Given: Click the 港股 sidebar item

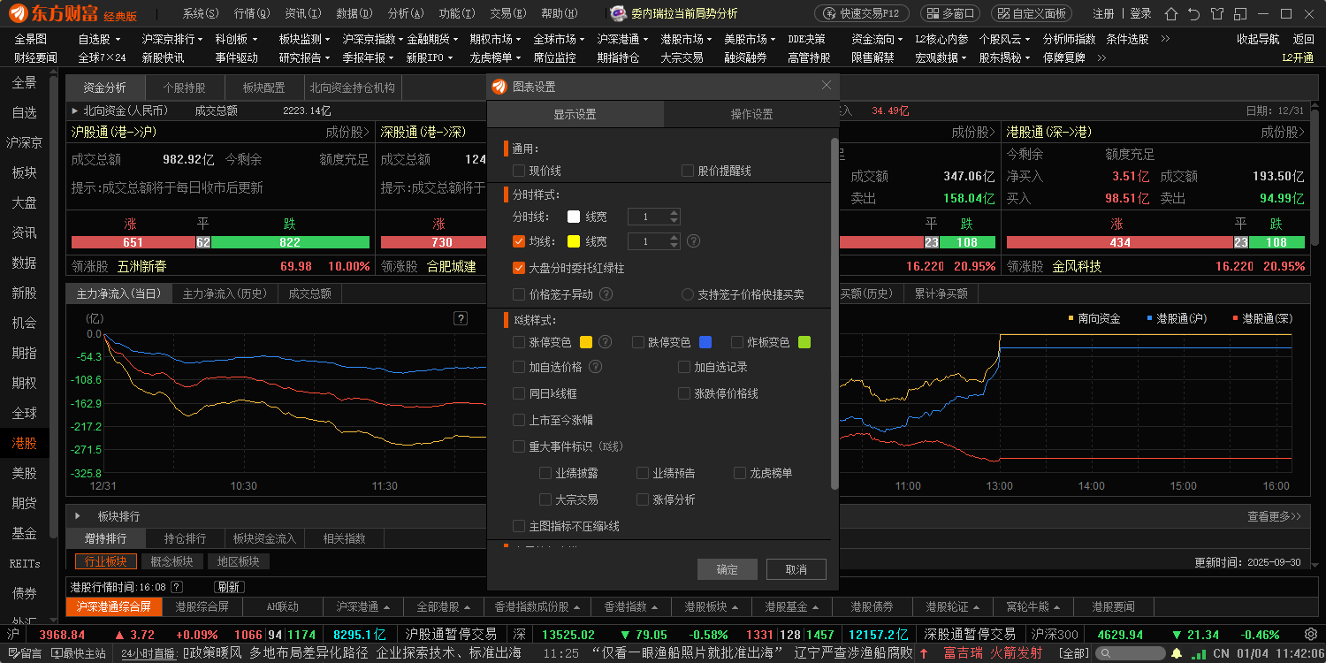Looking at the screenshot, I should (x=25, y=443).
